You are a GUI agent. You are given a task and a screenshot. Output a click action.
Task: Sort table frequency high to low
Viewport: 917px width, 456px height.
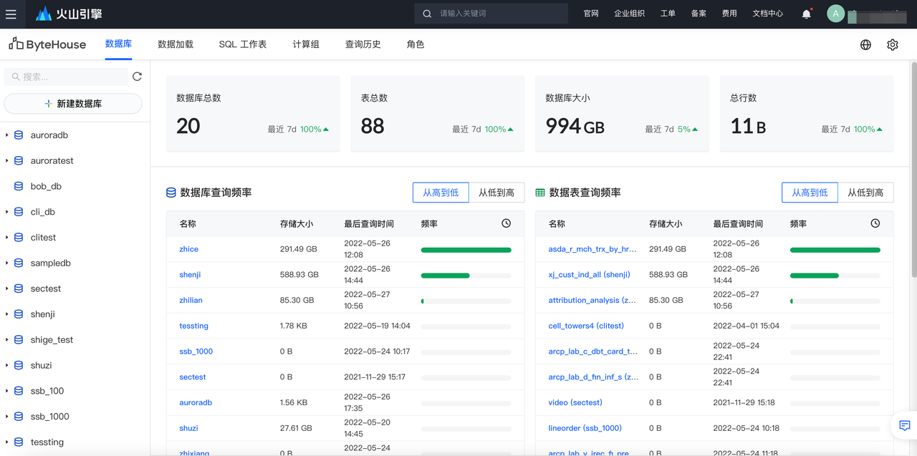(810, 193)
